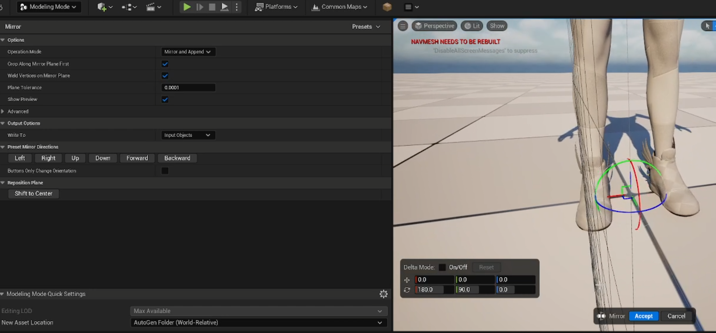
Task: Click the Skip/Advance frame icon
Action: (x=200, y=7)
